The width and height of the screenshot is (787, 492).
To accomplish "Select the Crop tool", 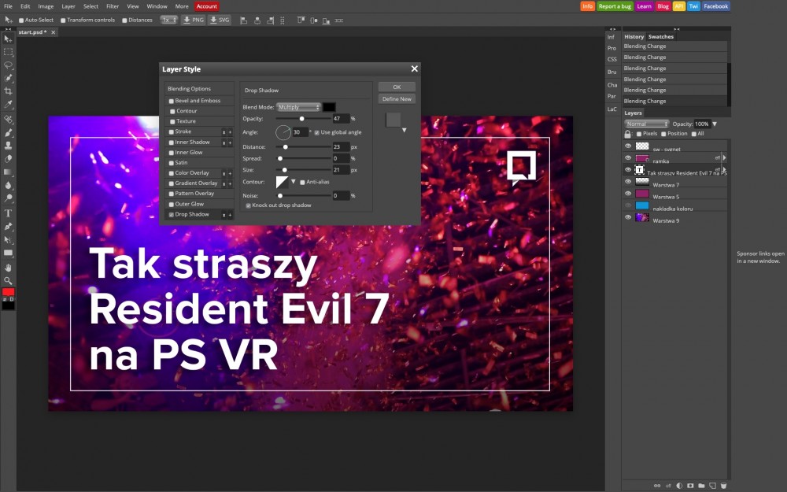I will tap(8, 91).
